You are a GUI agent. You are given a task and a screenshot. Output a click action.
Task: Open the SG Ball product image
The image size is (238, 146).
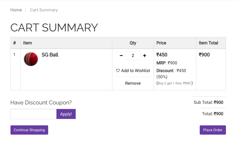(31, 59)
